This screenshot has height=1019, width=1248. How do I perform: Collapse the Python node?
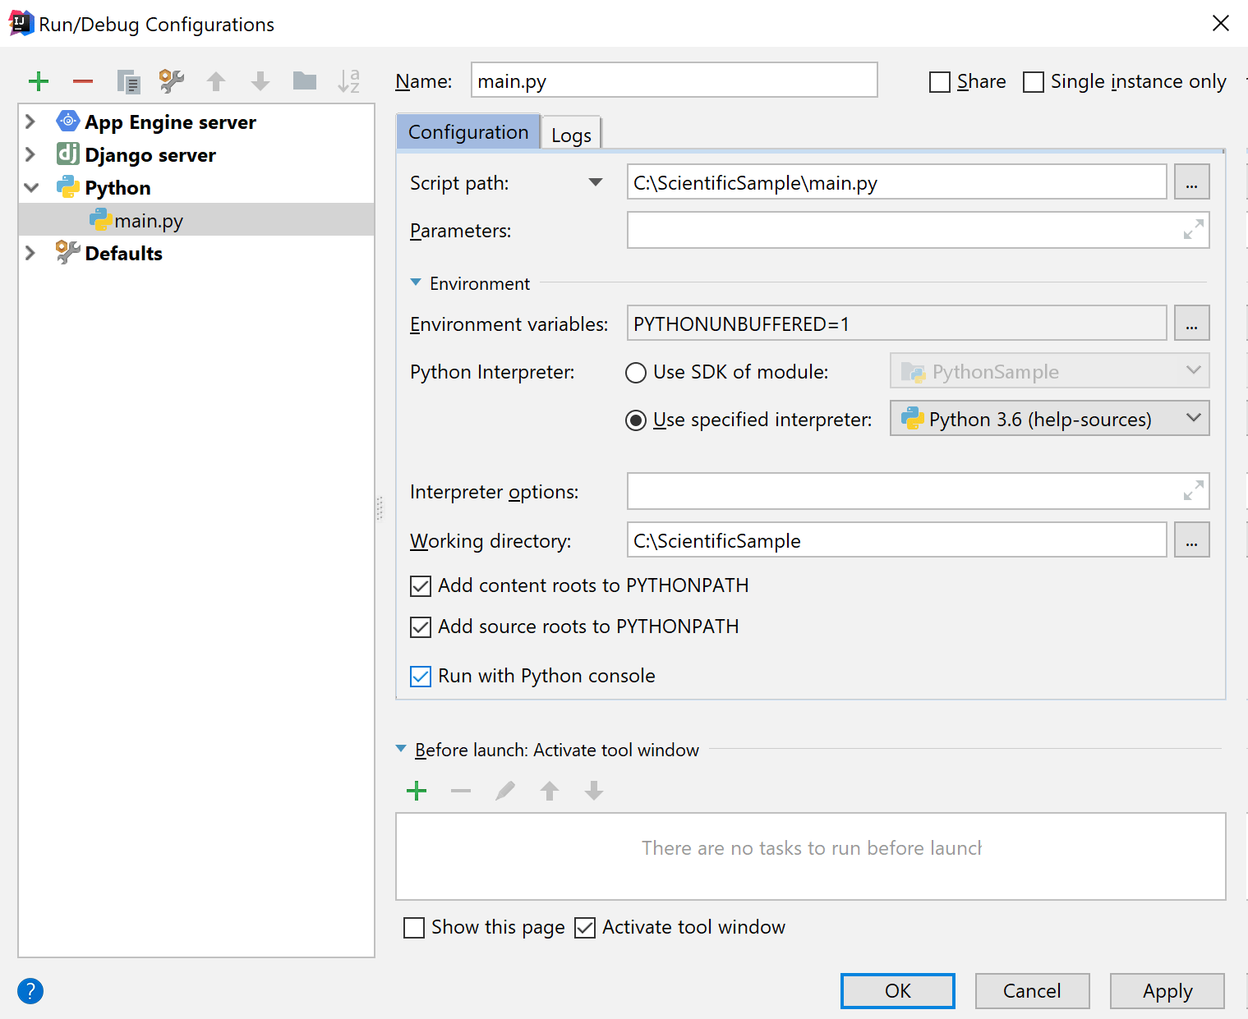point(31,187)
